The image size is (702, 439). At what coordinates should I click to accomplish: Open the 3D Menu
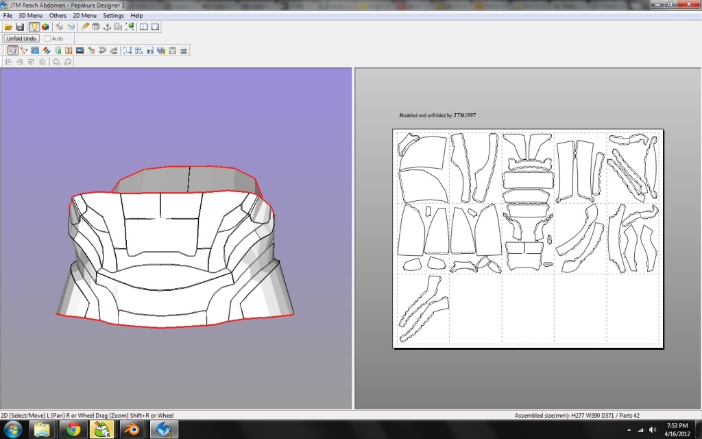(x=30, y=15)
